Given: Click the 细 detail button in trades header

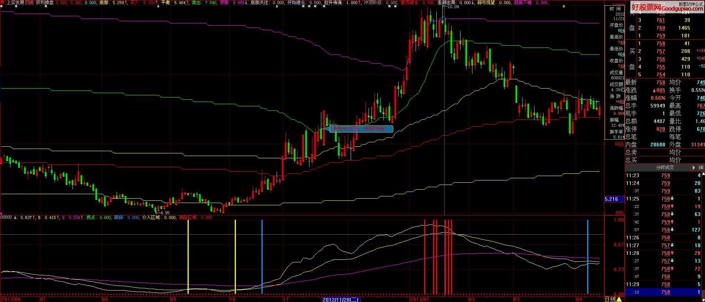Looking at the screenshot, I should (701, 167).
